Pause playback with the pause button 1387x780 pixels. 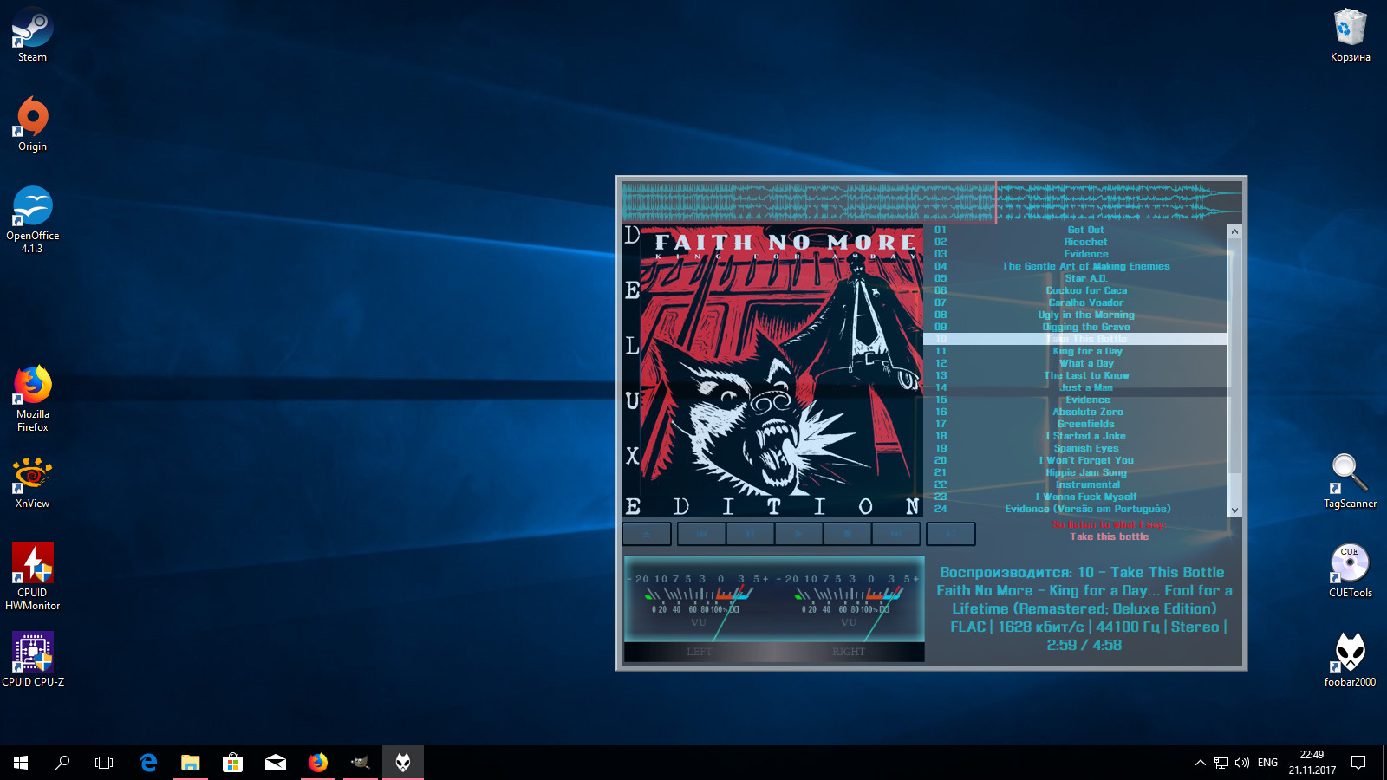(x=751, y=534)
